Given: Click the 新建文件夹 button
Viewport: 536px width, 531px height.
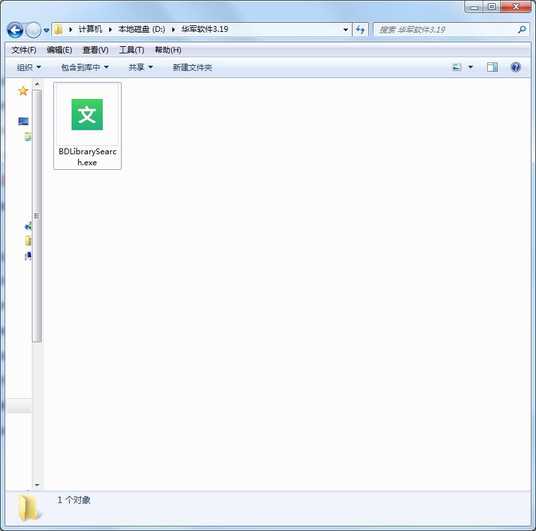Looking at the screenshot, I should pyautogui.click(x=192, y=67).
